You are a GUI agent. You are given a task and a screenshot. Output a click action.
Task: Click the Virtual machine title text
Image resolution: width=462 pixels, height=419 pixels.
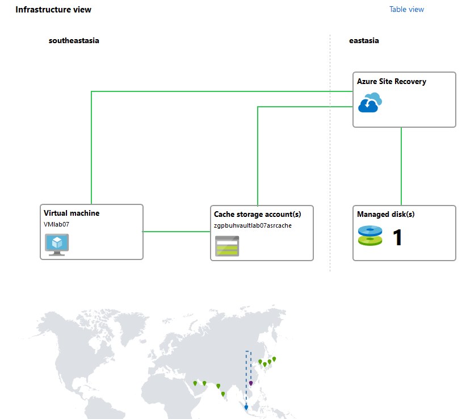(72, 213)
